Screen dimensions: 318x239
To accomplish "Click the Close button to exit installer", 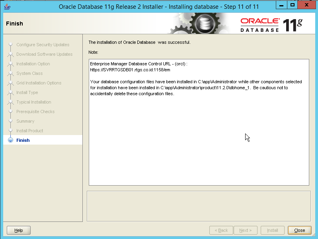I will click(299, 230).
